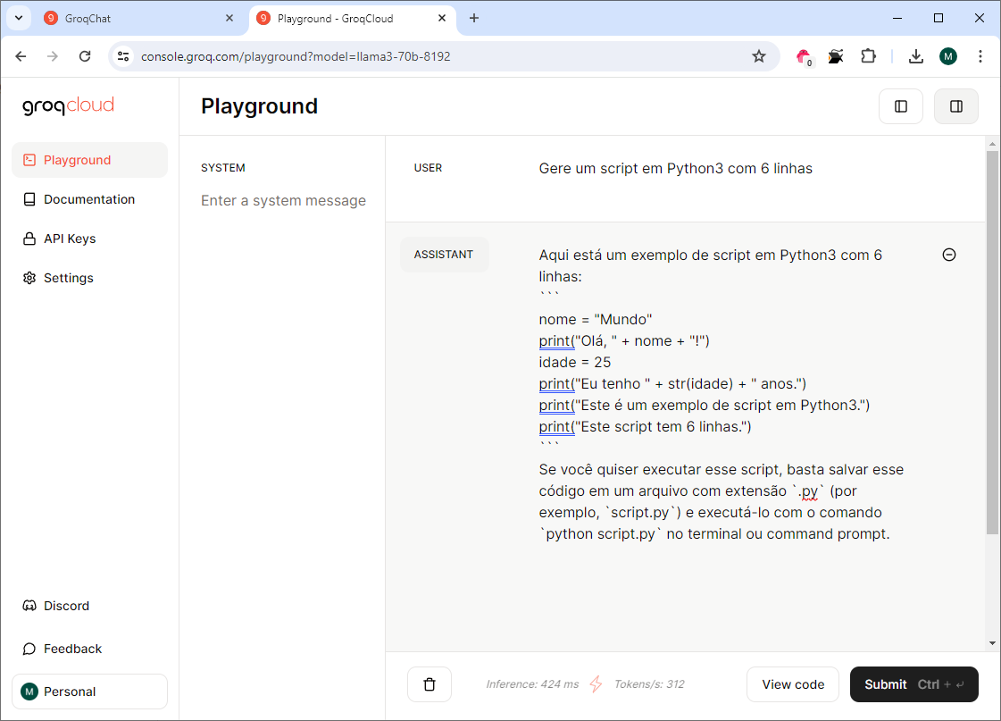This screenshot has width=1001, height=721.
Task: Toggle the left panel layout button
Action: (x=901, y=106)
